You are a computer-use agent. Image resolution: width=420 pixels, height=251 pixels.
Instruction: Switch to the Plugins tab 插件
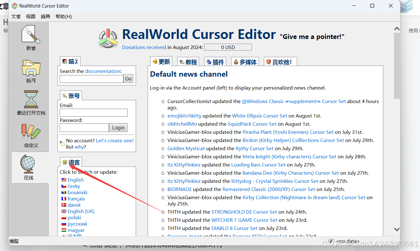(215, 62)
